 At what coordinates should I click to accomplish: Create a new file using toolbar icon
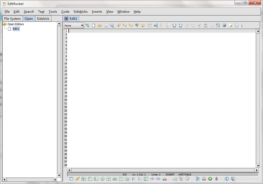point(94,25)
